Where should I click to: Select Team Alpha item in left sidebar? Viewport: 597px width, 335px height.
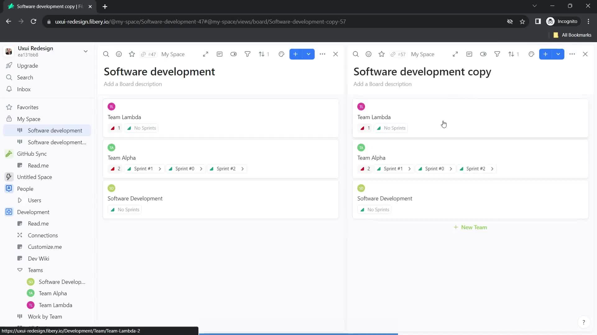(53, 293)
